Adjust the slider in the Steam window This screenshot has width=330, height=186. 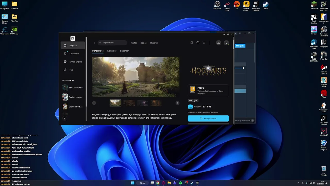[243, 68]
